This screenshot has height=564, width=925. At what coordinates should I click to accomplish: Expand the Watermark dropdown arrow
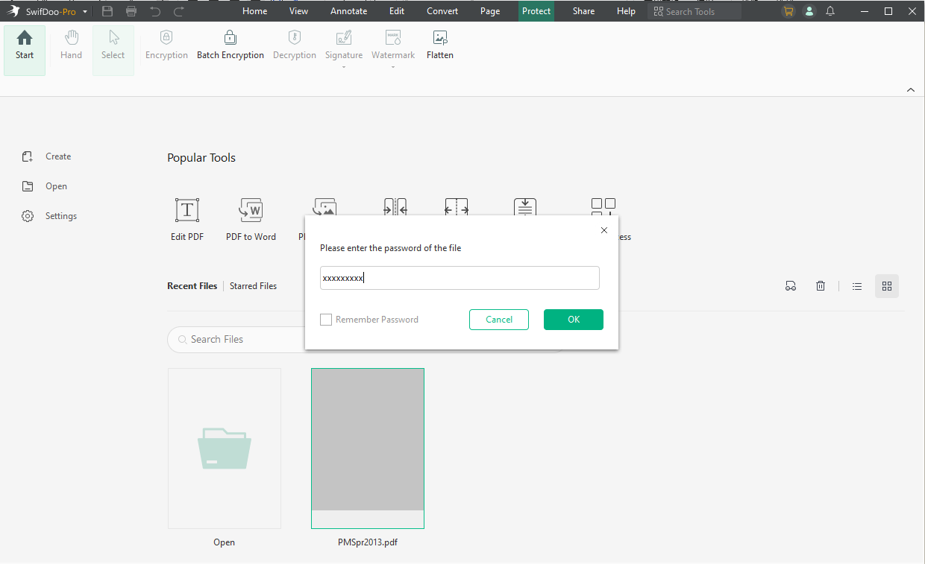point(393,68)
